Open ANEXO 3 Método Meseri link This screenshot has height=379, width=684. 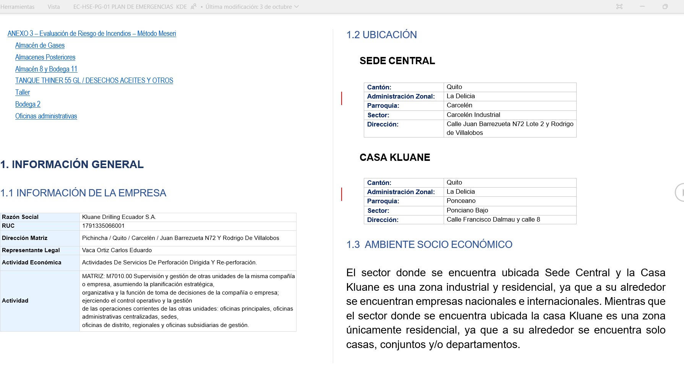pos(92,34)
